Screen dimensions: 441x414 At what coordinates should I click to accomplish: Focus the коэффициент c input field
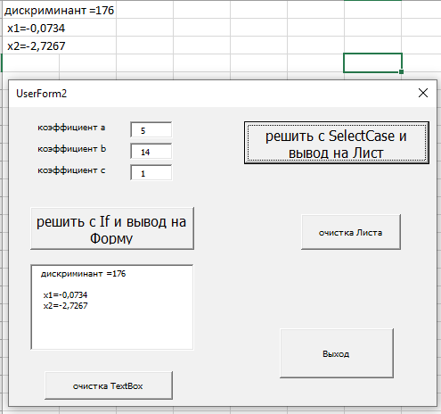[151, 172]
